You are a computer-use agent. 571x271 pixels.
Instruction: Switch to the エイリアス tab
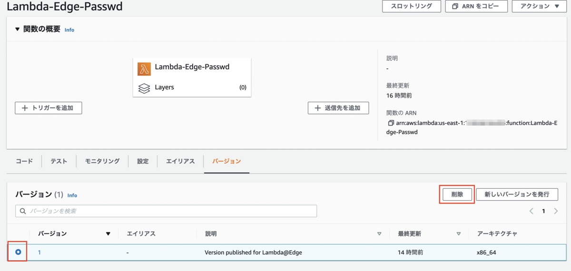point(180,161)
